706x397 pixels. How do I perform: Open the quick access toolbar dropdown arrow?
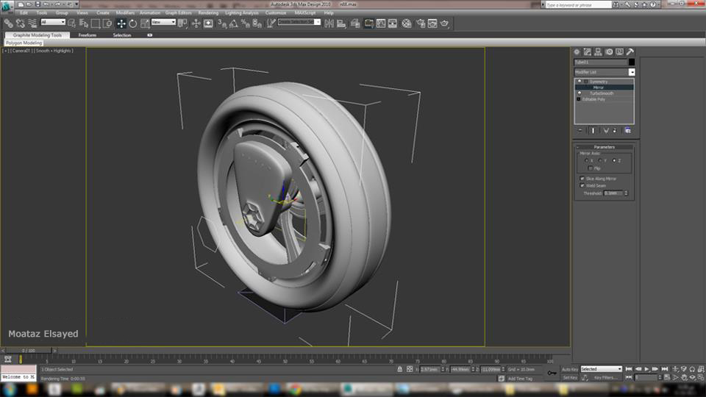coord(76,4)
